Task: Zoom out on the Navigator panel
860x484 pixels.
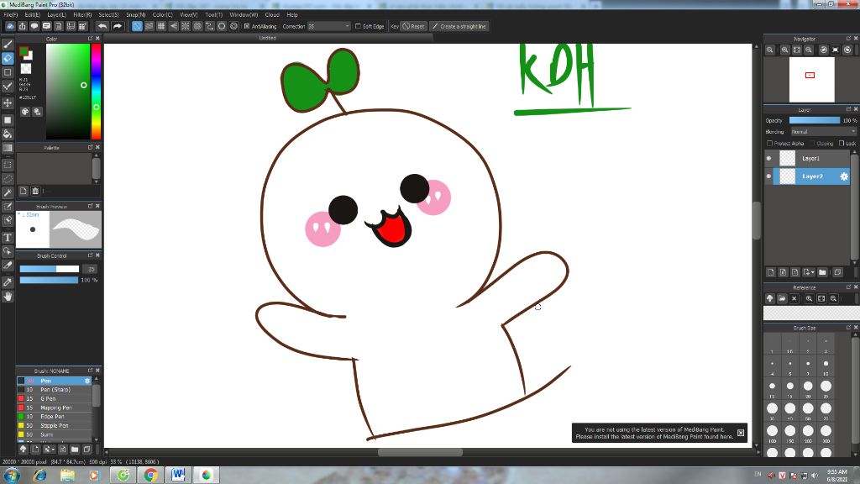Action: (x=809, y=50)
